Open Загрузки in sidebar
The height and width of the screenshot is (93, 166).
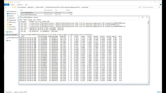(x=10, y=16)
